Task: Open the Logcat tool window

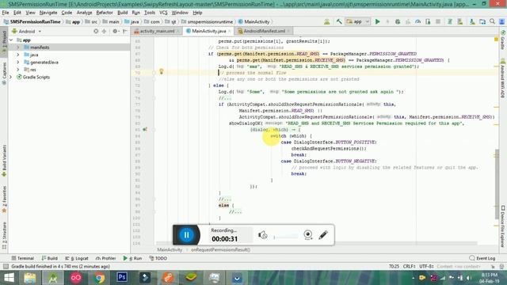Action: tap(77, 258)
